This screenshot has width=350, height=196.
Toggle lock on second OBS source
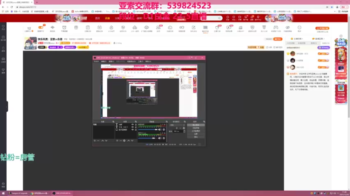136,127
